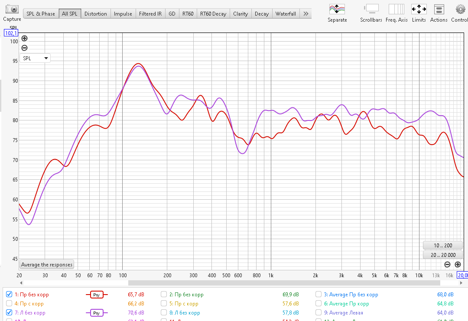Click the 102,1 top limit field
The width and height of the screenshot is (468, 321).
pyautogui.click(x=11, y=33)
